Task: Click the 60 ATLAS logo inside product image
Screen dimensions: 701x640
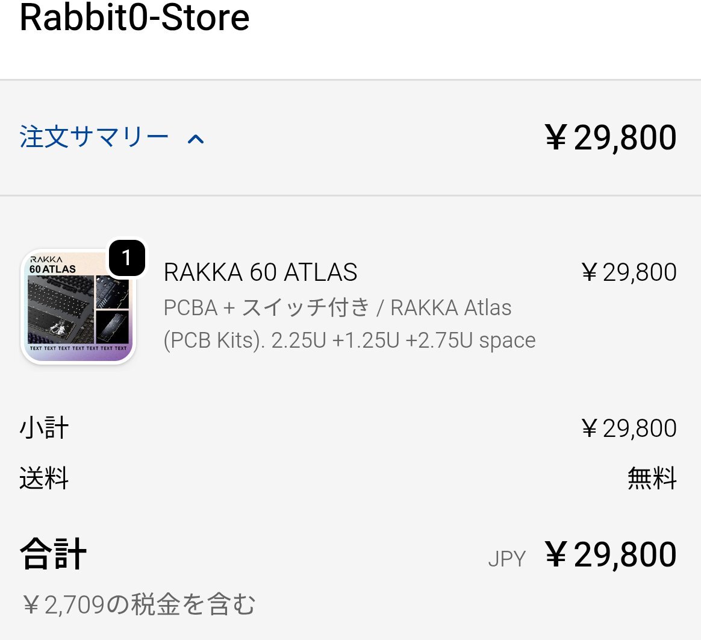Action: tap(53, 269)
